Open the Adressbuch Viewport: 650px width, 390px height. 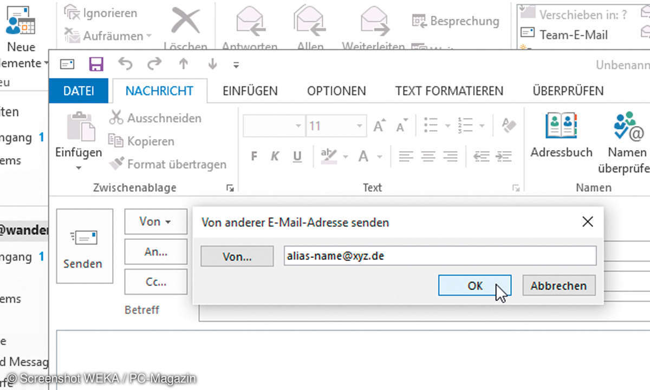click(561, 134)
